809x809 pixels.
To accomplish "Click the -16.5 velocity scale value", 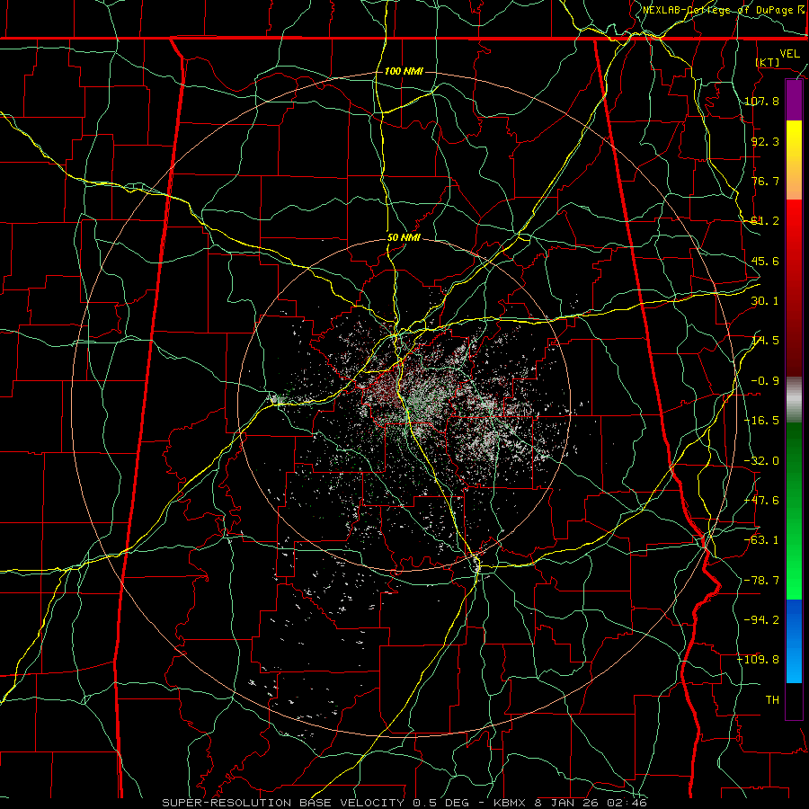I will click(x=761, y=421).
